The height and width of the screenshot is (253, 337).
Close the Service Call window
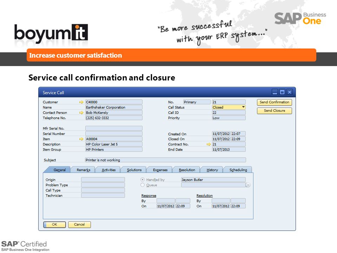point(290,92)
